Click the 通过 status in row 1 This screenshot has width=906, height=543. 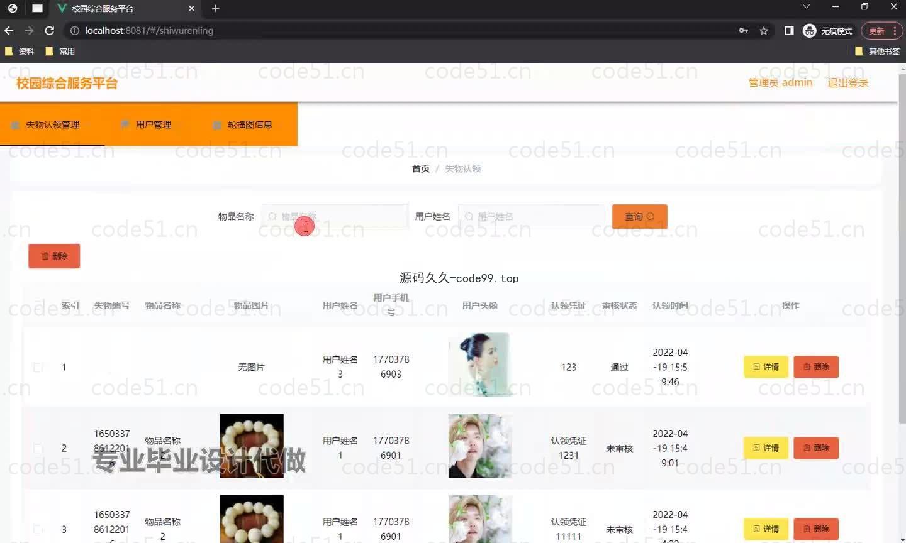point(619,367)
